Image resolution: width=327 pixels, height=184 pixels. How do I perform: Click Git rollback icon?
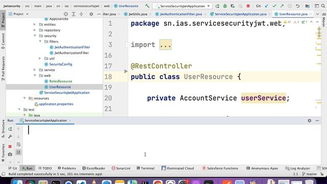point(297,6)
